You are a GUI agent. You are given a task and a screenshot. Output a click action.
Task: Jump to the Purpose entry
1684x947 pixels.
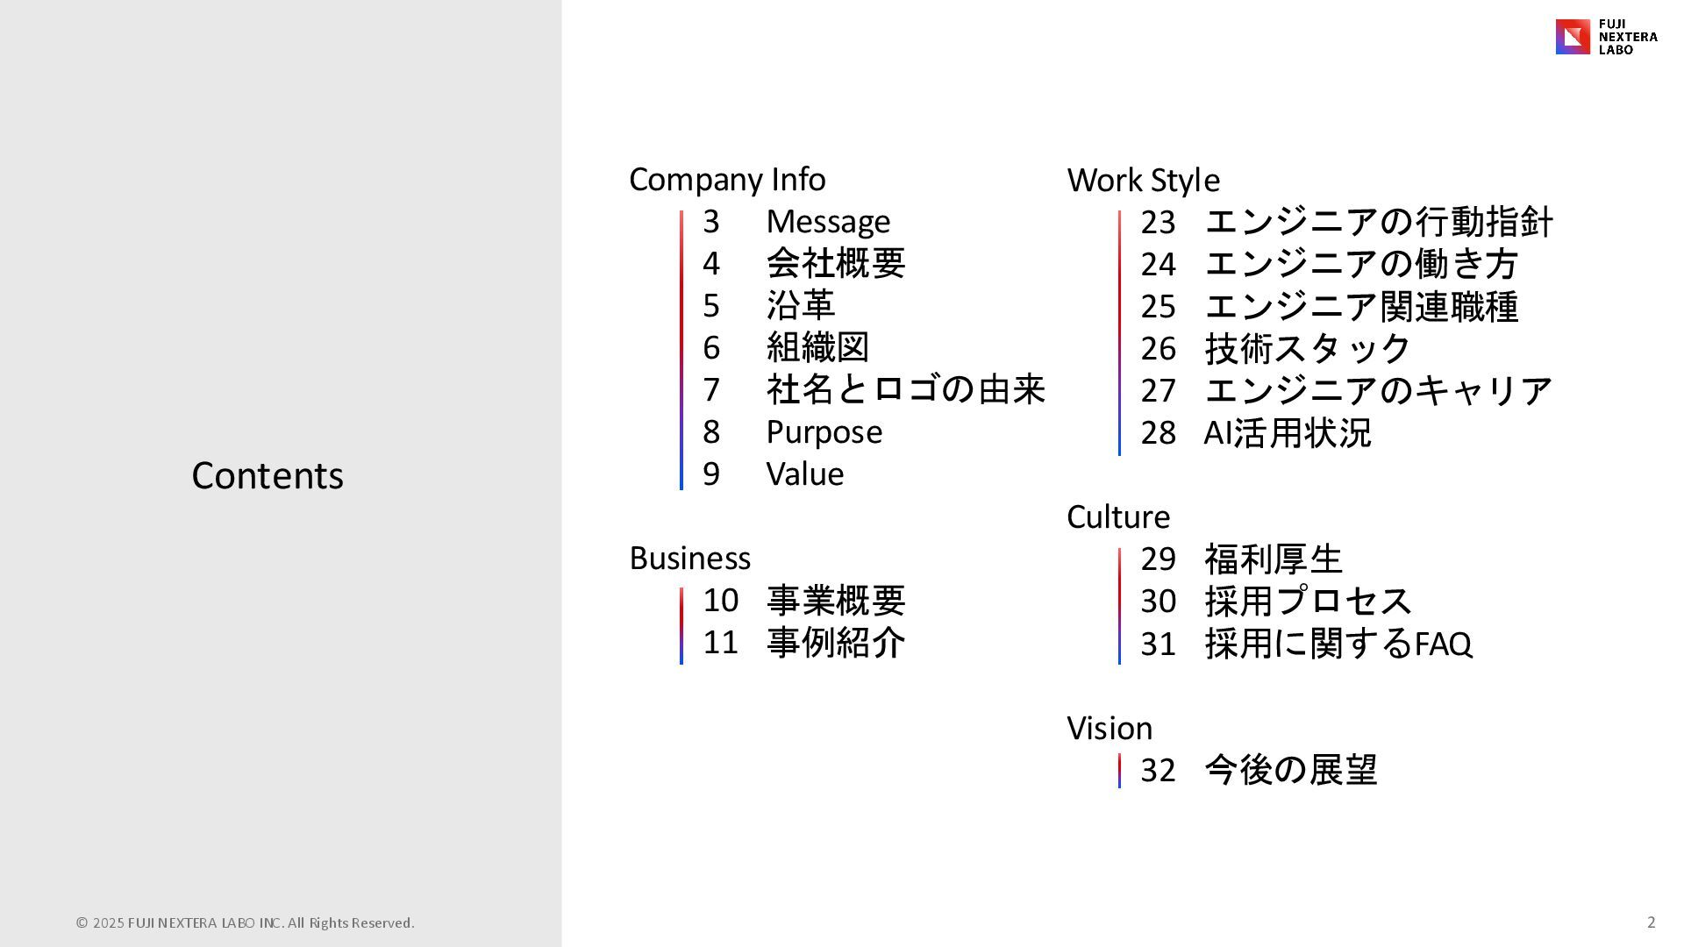824,432
